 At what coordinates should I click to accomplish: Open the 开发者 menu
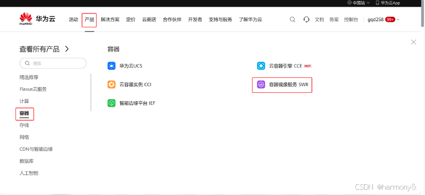click(x=195, y=20)
